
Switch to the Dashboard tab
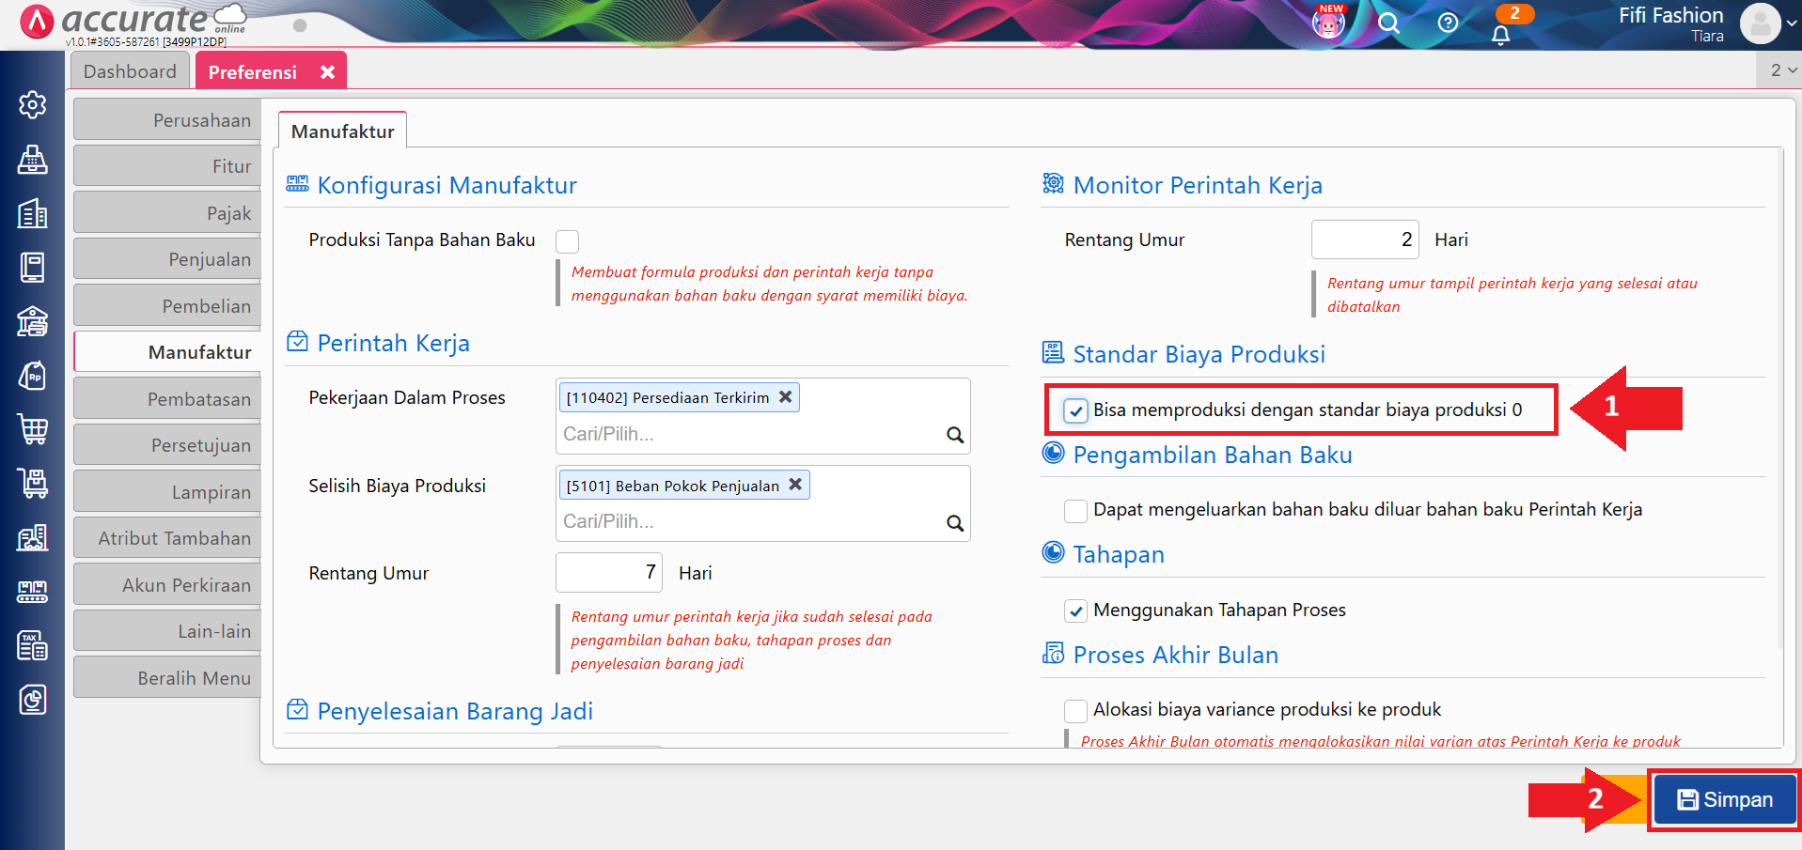point(129,70)
